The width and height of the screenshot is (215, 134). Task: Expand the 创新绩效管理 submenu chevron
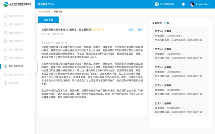click(x=30, y=75)
